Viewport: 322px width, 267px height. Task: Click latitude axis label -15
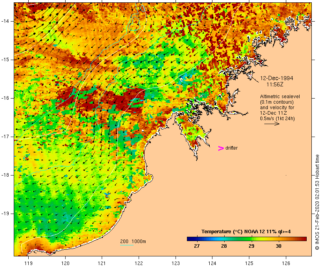coord(5,60)
